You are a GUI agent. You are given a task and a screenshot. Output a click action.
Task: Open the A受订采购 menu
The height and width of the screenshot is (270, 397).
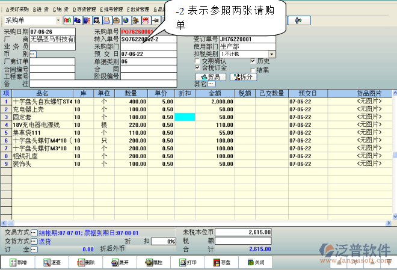(x=17, y=10)
